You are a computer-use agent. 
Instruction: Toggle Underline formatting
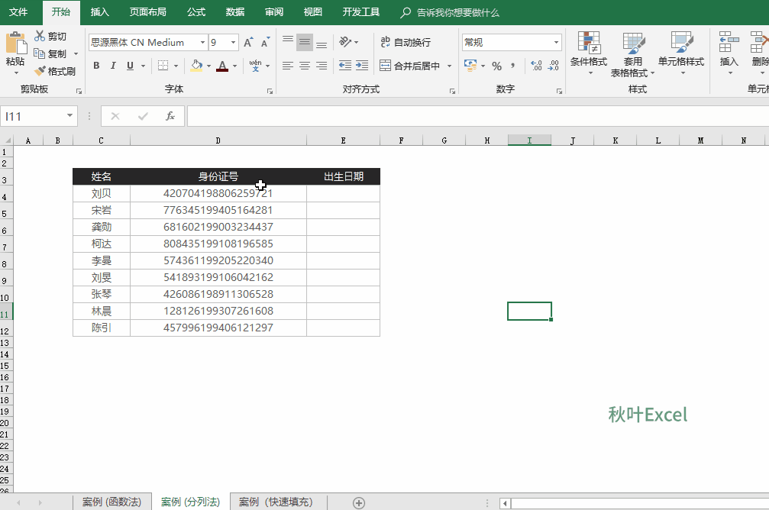130,65
